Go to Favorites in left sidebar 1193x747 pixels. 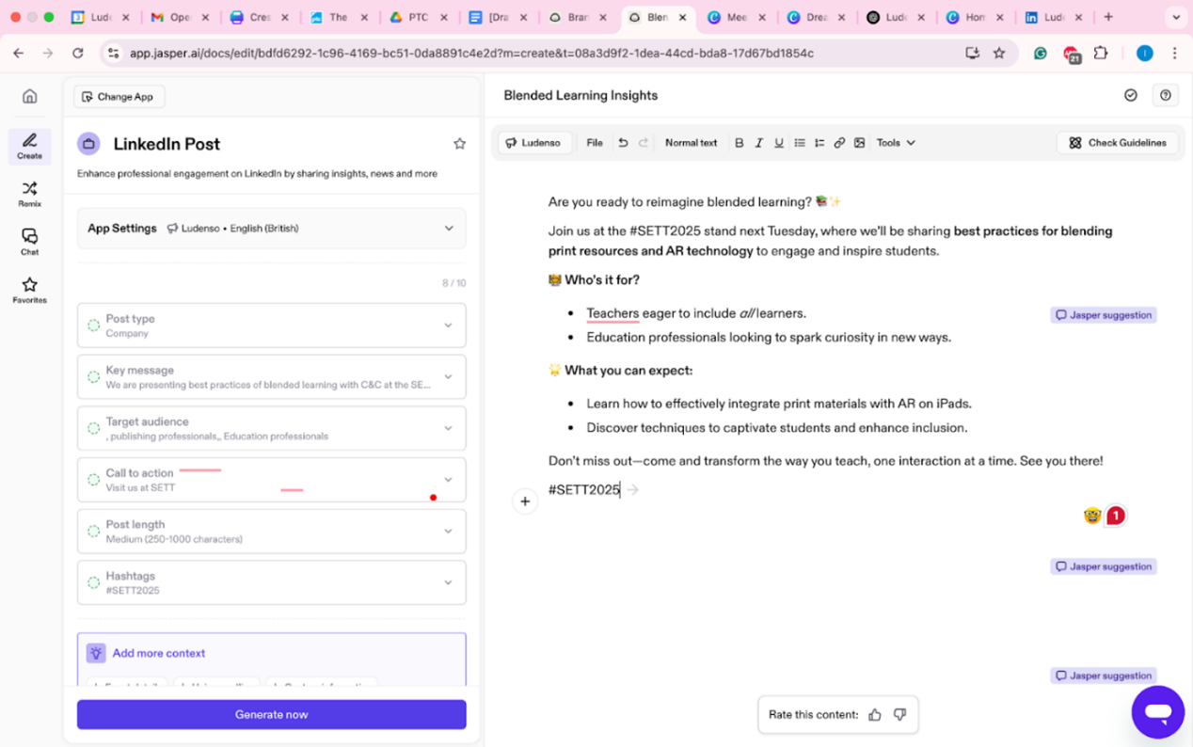29,290
